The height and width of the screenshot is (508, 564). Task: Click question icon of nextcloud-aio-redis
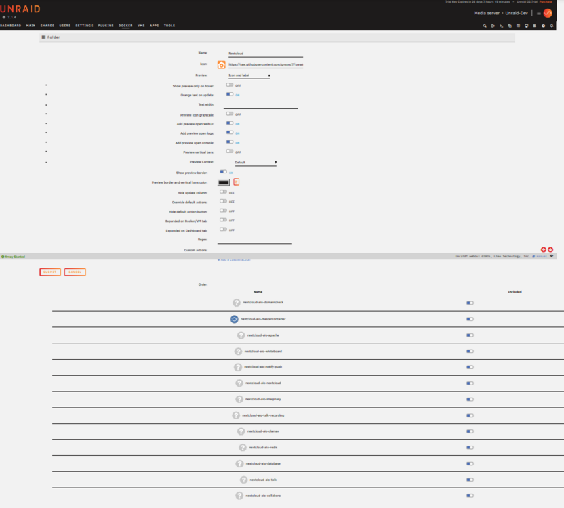243,448
